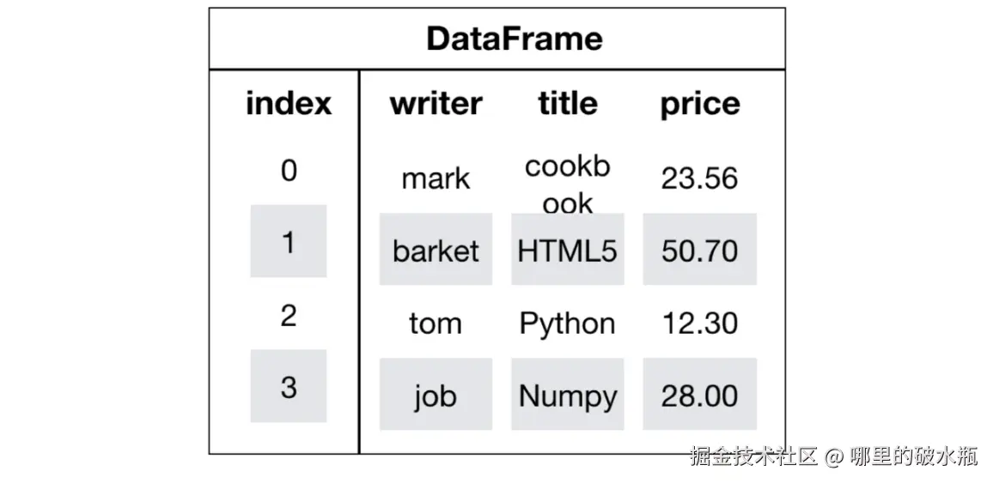Click the title cell Python
The image size is (993, 483).
click(x=567, y=323)
